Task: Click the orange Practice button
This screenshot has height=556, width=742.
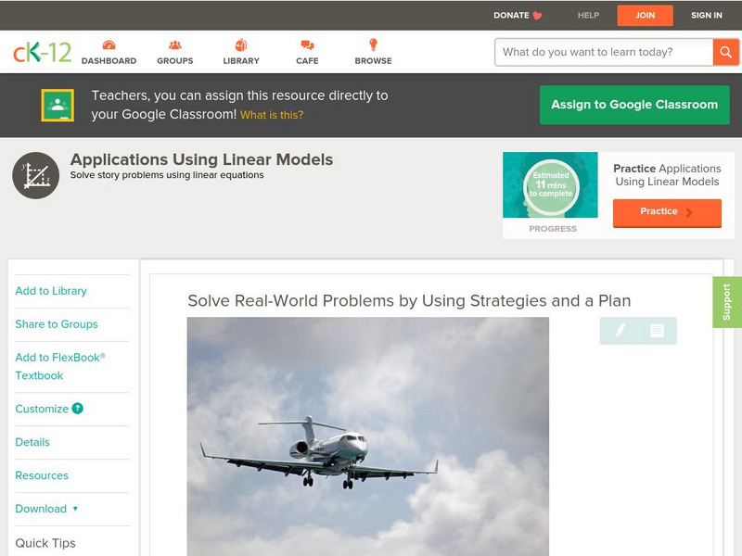Action: [x=667, y=212]
